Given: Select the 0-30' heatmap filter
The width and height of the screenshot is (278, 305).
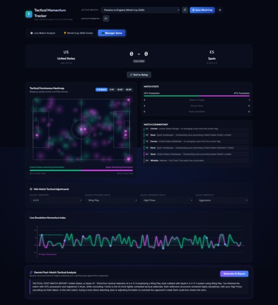Looking at the screenshot, I should 112,89.
